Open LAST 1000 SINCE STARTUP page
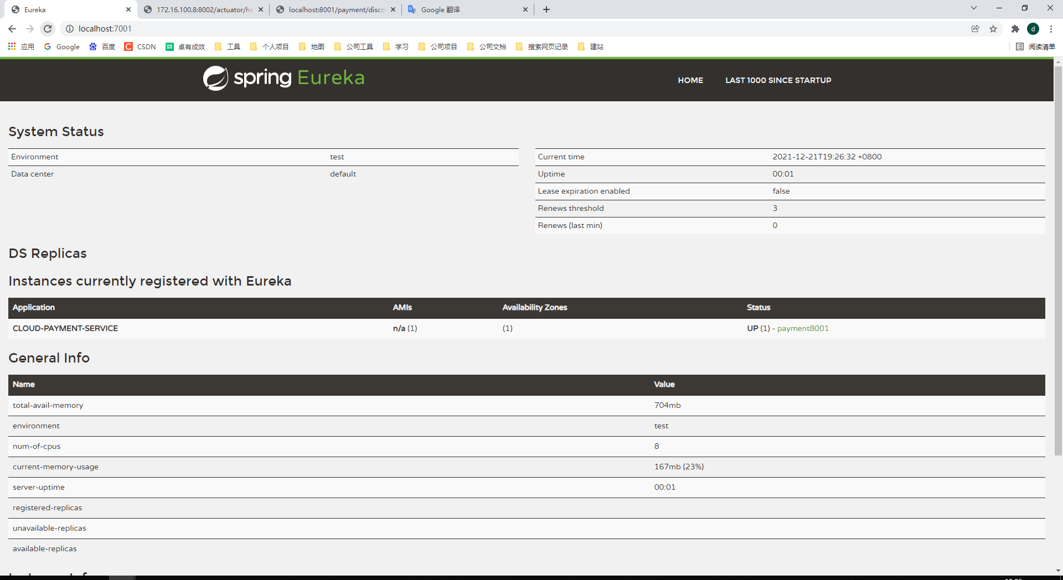This screenshot has height=580, width=1063. pos(778,80)
